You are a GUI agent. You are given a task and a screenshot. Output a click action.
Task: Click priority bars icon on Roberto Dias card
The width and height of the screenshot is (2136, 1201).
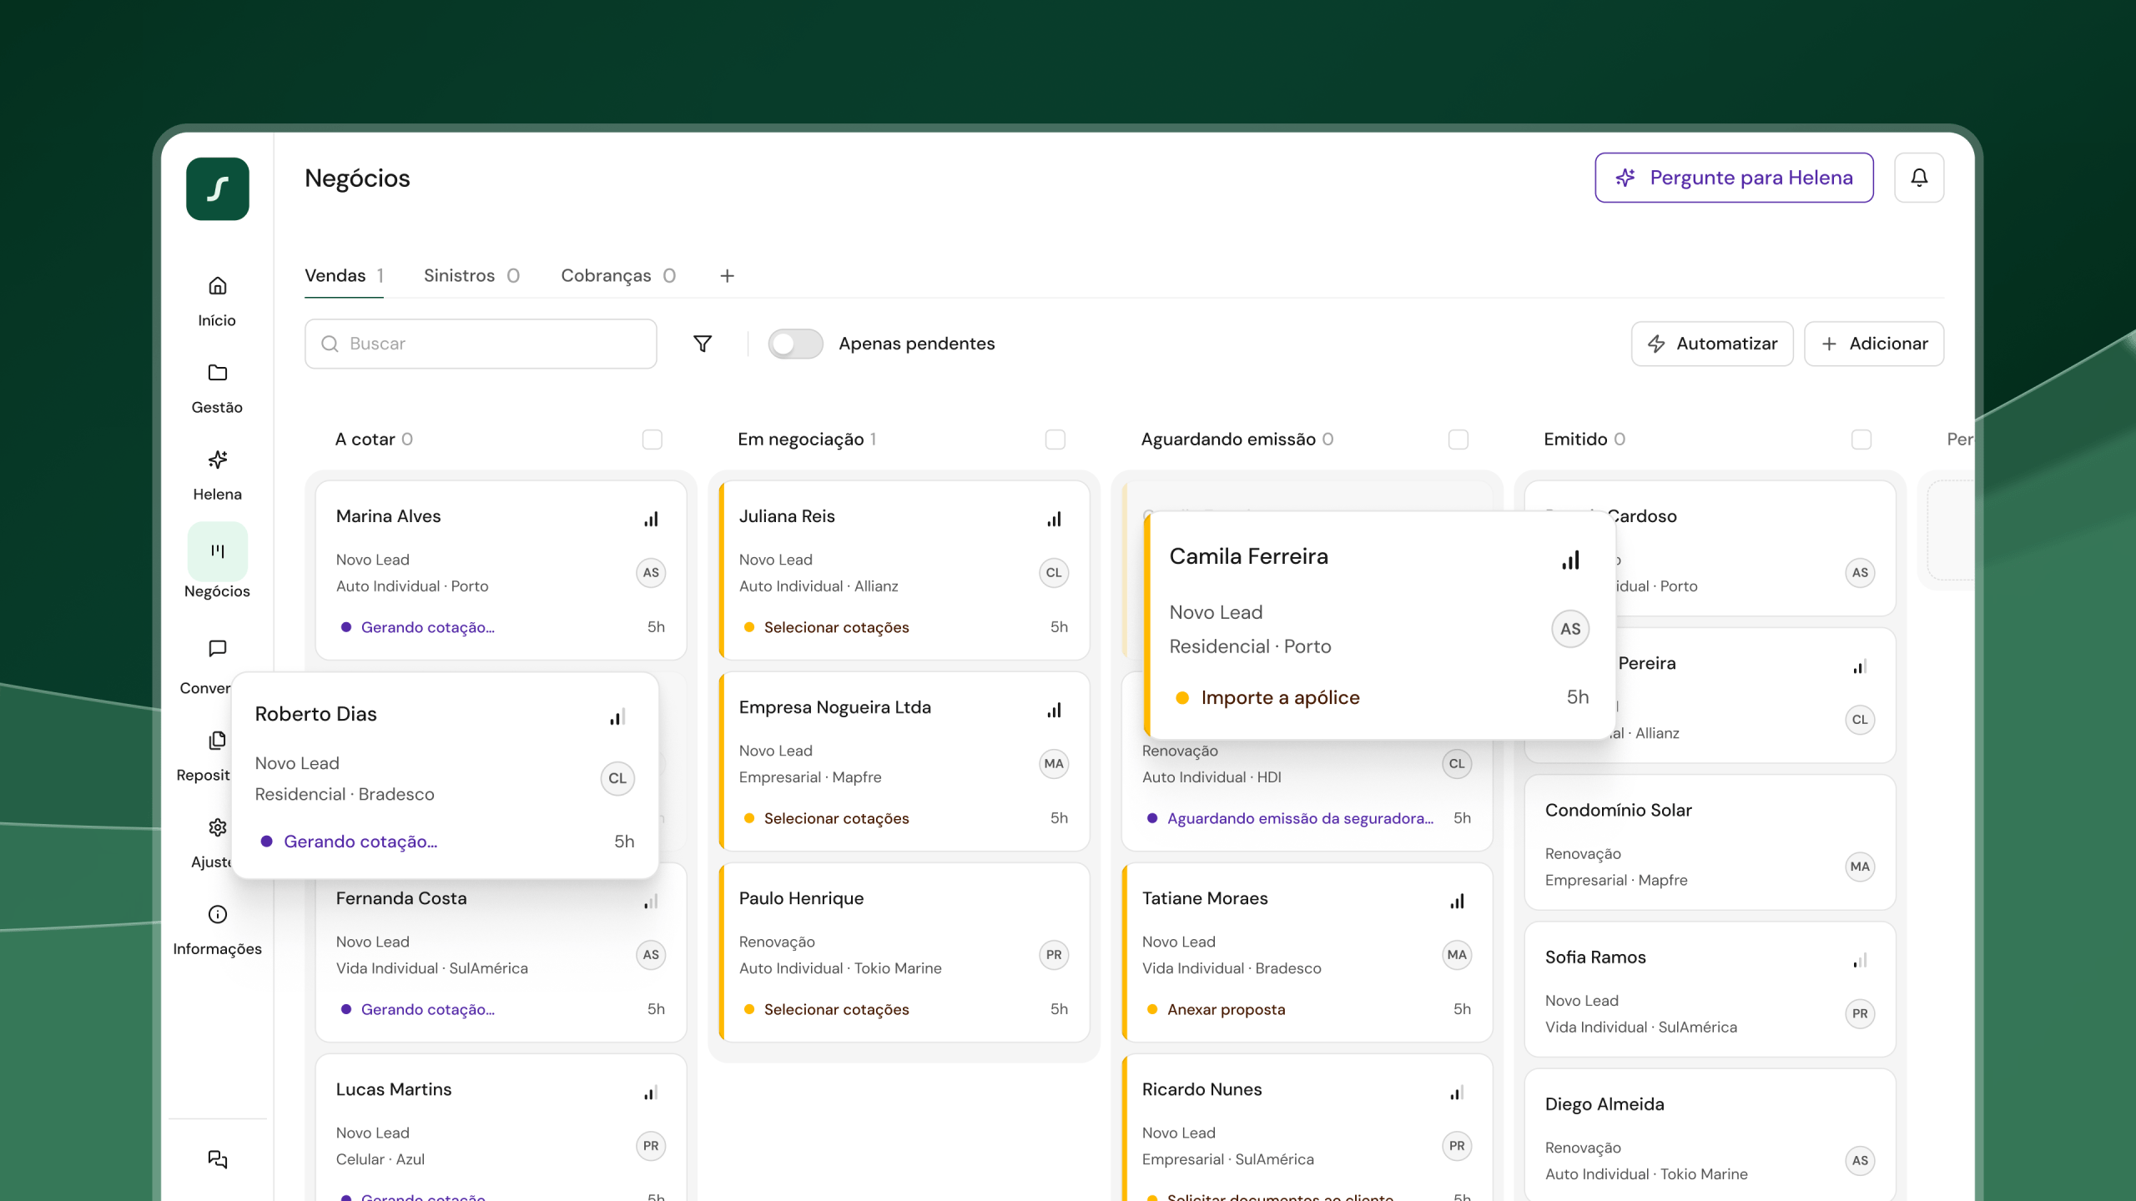pos(617,716)
